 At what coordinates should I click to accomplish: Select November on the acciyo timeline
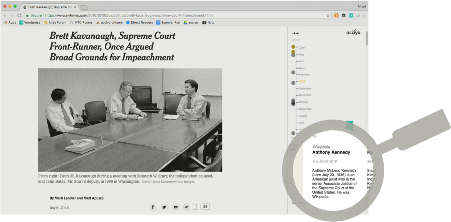click(x=305, y=95)
